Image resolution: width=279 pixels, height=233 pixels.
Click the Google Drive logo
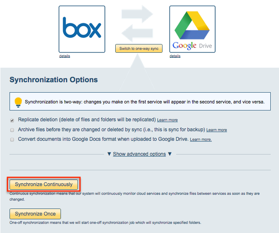(x=192, y=29)
